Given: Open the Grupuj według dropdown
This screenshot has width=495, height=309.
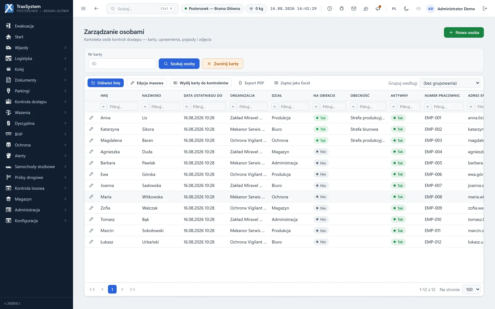Looking at the screenshot, I should click(x=450, y=83).
